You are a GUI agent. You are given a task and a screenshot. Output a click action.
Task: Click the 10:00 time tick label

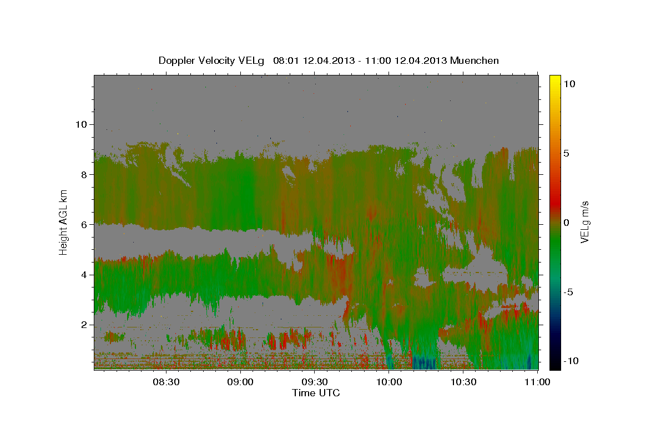(389, 382)
